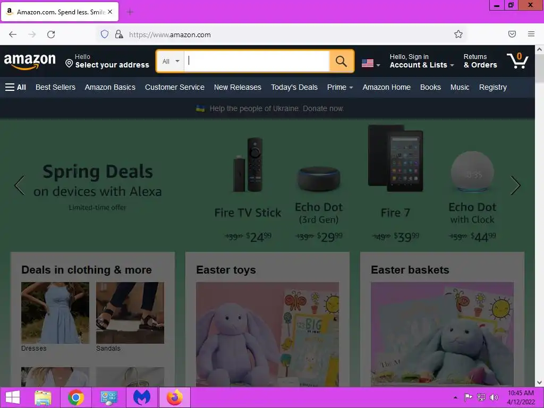
Task: Click the page scrollbar down arrow
Action: 540,382
